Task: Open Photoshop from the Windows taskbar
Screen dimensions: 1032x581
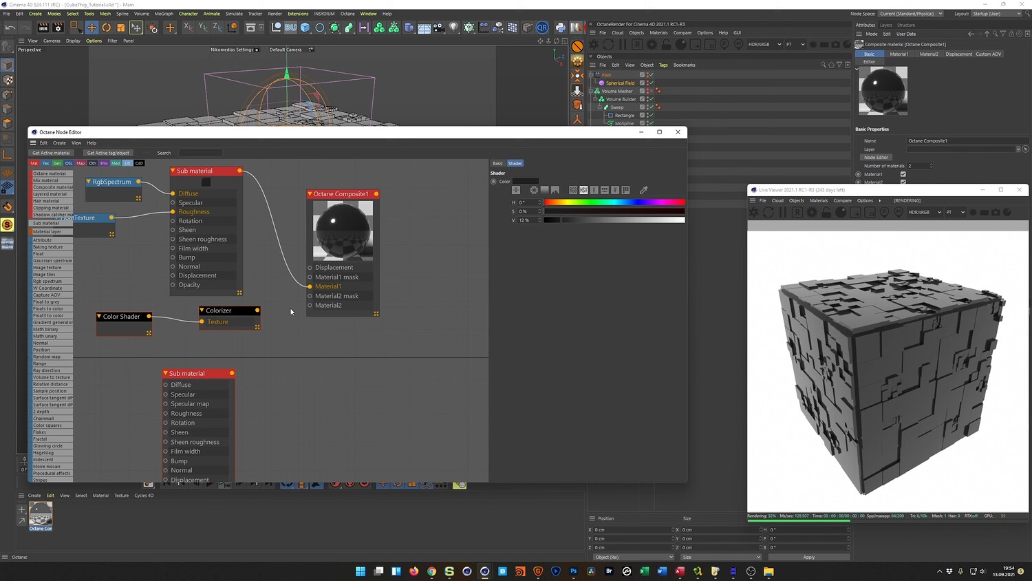Action: point(574,571)
